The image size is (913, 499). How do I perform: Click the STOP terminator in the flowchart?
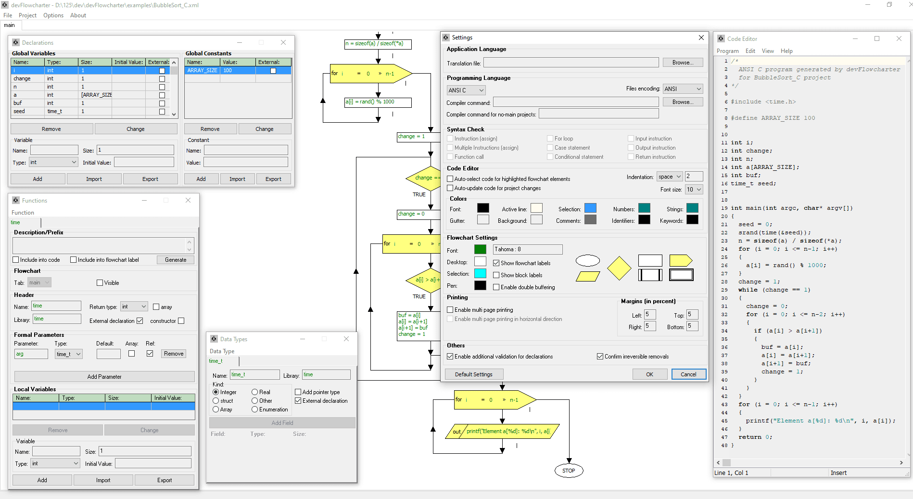[x=569, y=471]
